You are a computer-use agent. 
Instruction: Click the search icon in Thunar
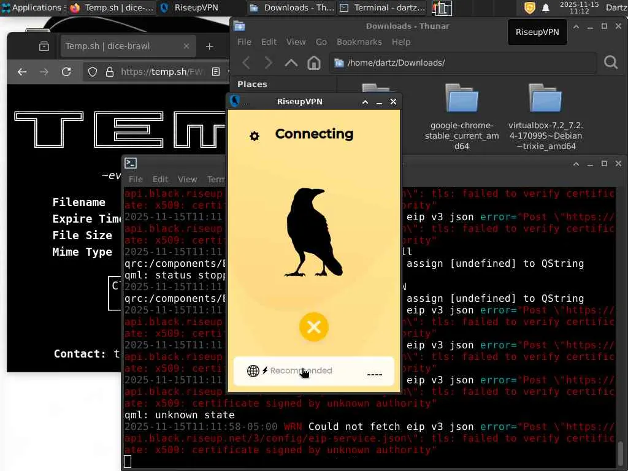click(611, 63)
